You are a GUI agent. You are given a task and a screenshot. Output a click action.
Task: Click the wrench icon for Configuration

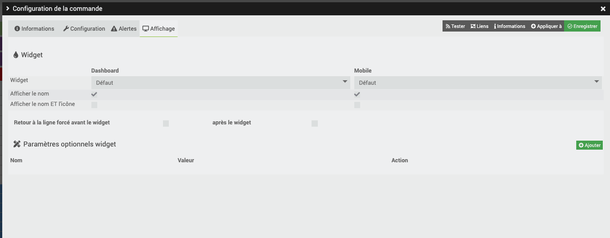coord(66,29)
